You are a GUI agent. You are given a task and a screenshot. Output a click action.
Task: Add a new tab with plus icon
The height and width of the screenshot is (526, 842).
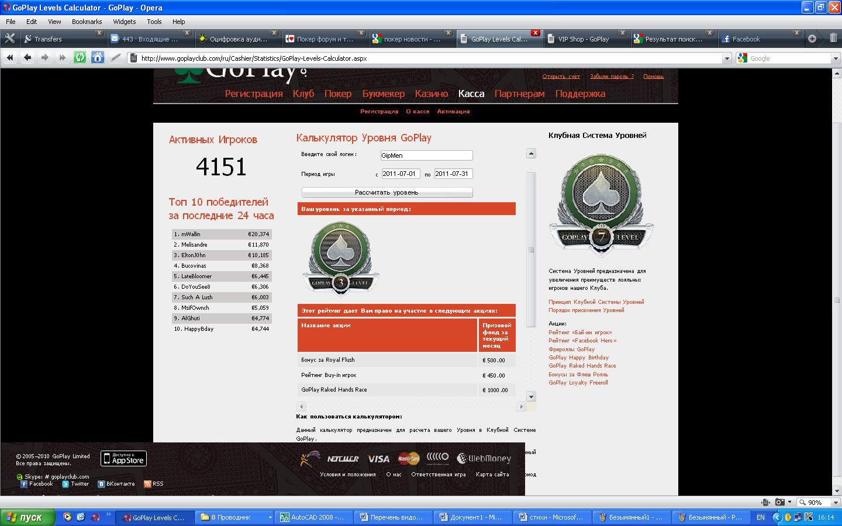coord(812,38)
